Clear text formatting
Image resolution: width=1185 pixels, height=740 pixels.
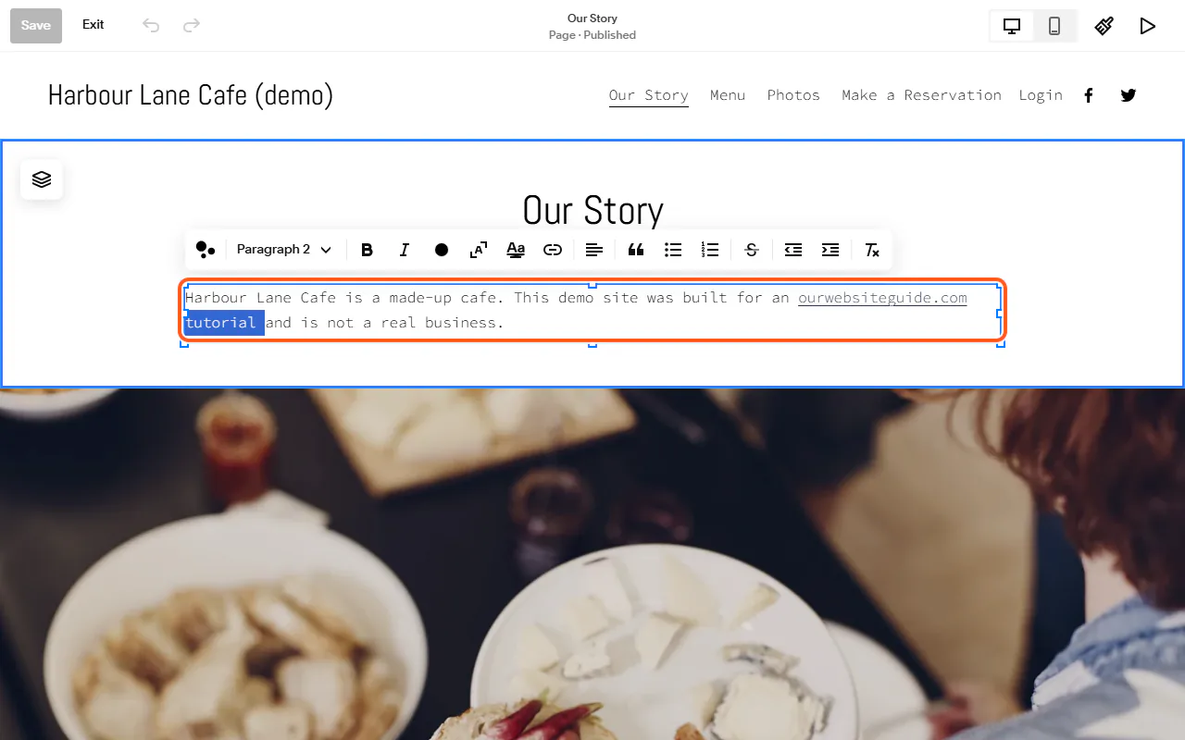click(872, 250)
